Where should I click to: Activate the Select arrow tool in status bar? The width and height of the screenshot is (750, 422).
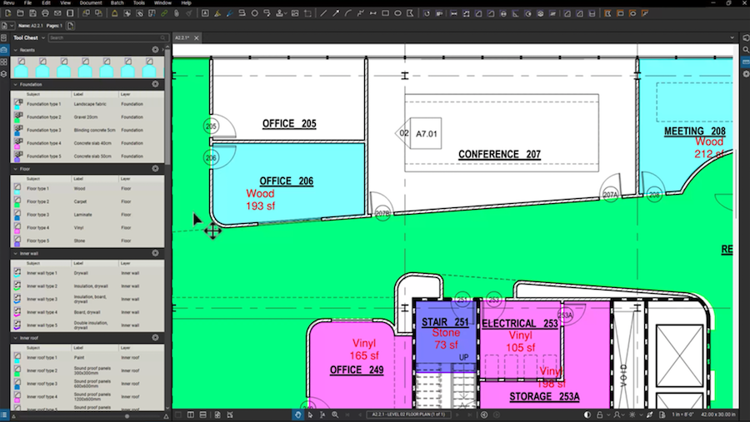[310, 415]
